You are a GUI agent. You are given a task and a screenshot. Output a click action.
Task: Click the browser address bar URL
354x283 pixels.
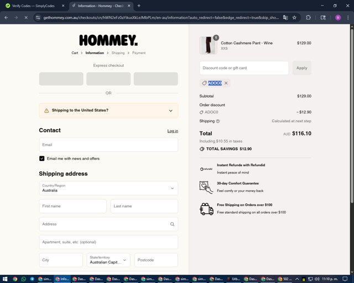click(x=161, y=17)
